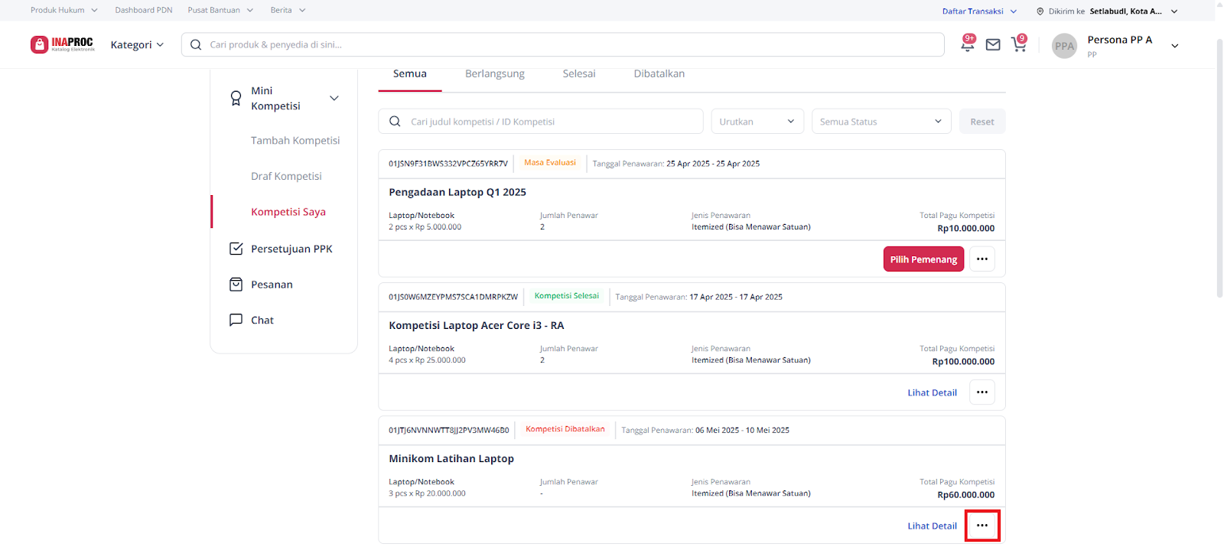Open the Urutkan sort dropdown
The width and height of the screenshot is (1224, 547).
click(x=757, y=122)
